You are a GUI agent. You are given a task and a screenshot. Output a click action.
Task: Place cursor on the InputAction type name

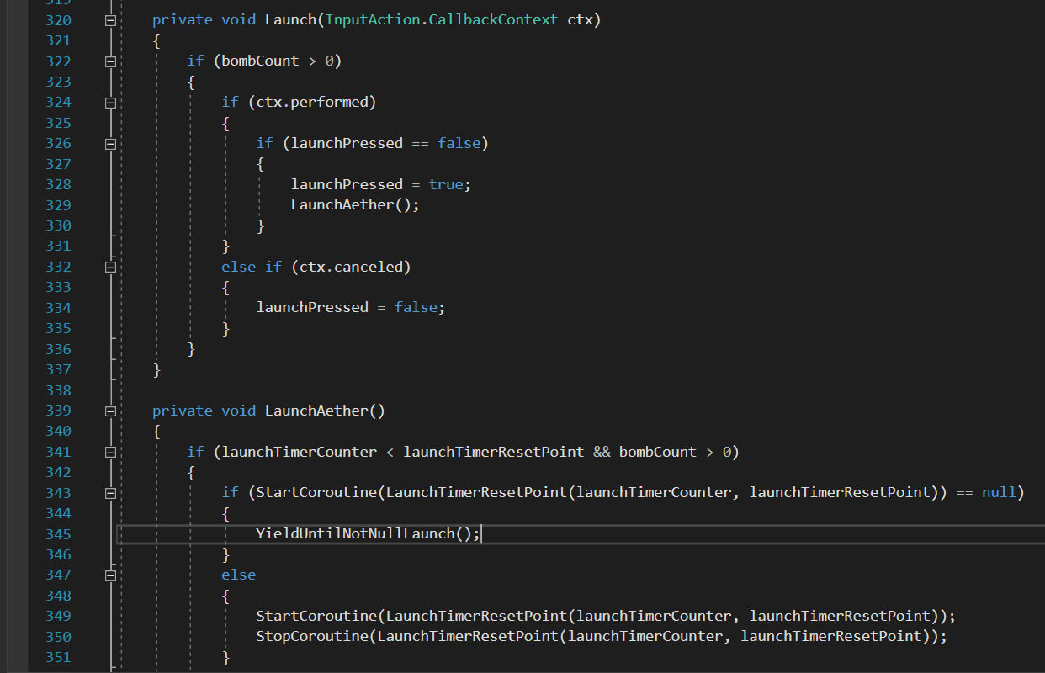(x=372, y=19)
